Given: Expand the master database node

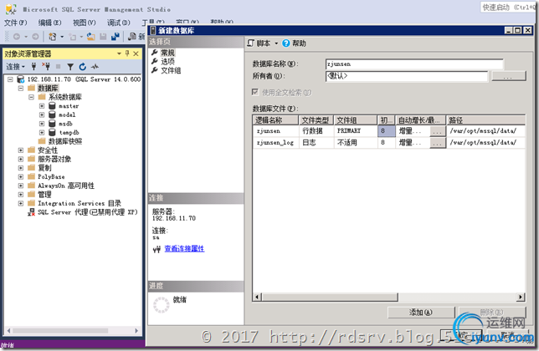Looking at the screenshot, I should [x=42, y=105].
